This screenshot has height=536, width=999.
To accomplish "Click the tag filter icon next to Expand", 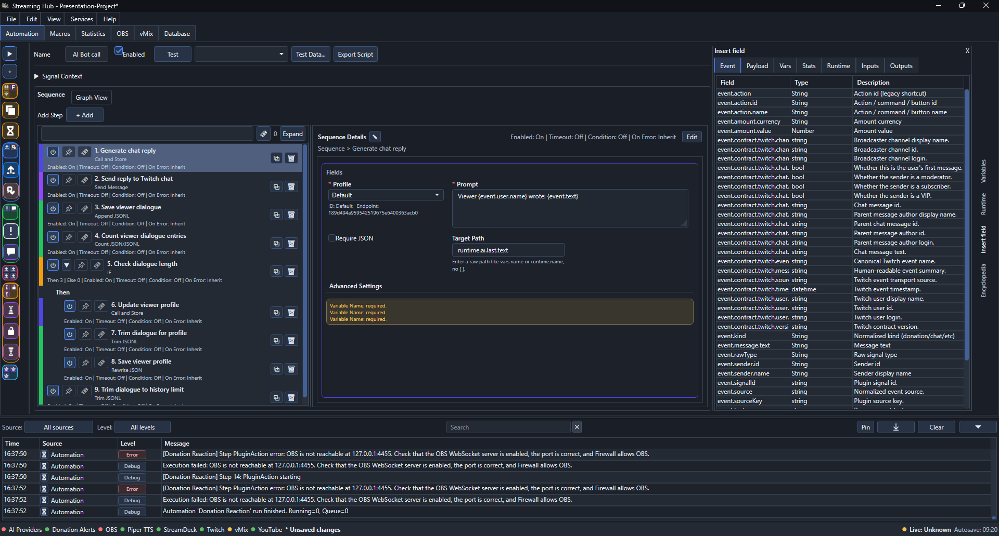I will point(264,133).
